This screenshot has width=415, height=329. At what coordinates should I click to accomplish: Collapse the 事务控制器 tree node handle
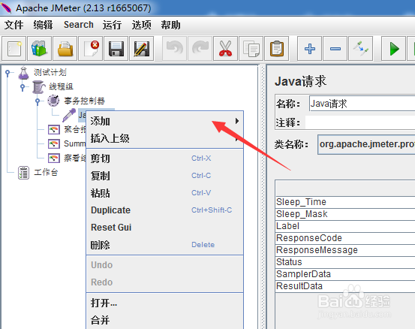point(38,101)
